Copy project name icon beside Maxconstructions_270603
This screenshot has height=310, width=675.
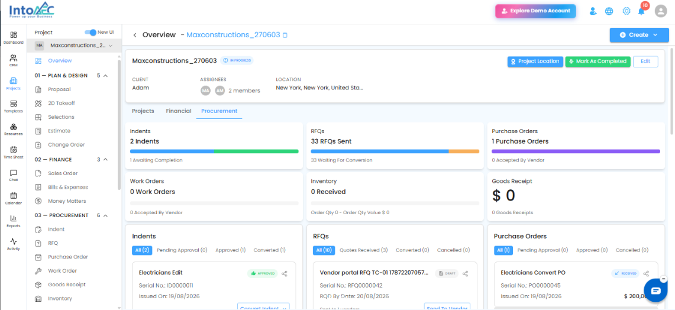285,35
